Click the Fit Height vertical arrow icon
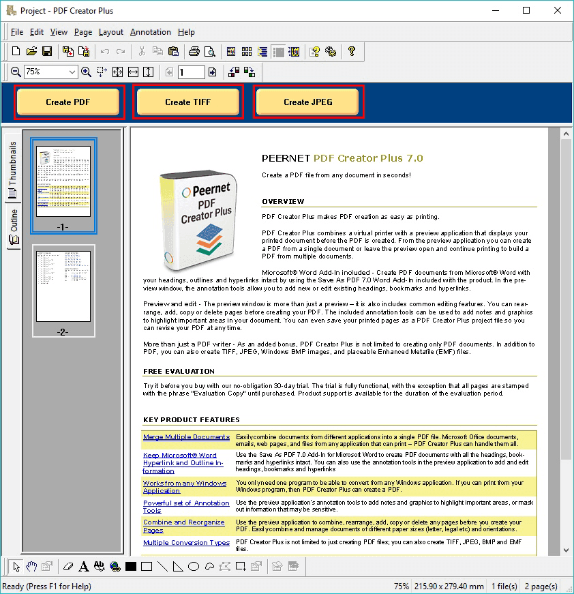Viewport: 574px width, 594px height. pos(149,72)
